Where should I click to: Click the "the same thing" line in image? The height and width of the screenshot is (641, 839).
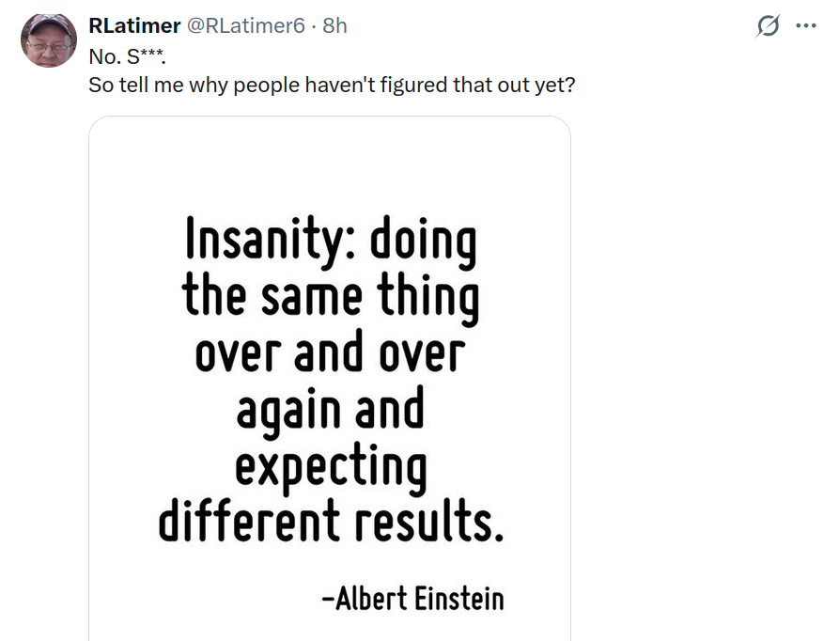(x=330, y=296)
